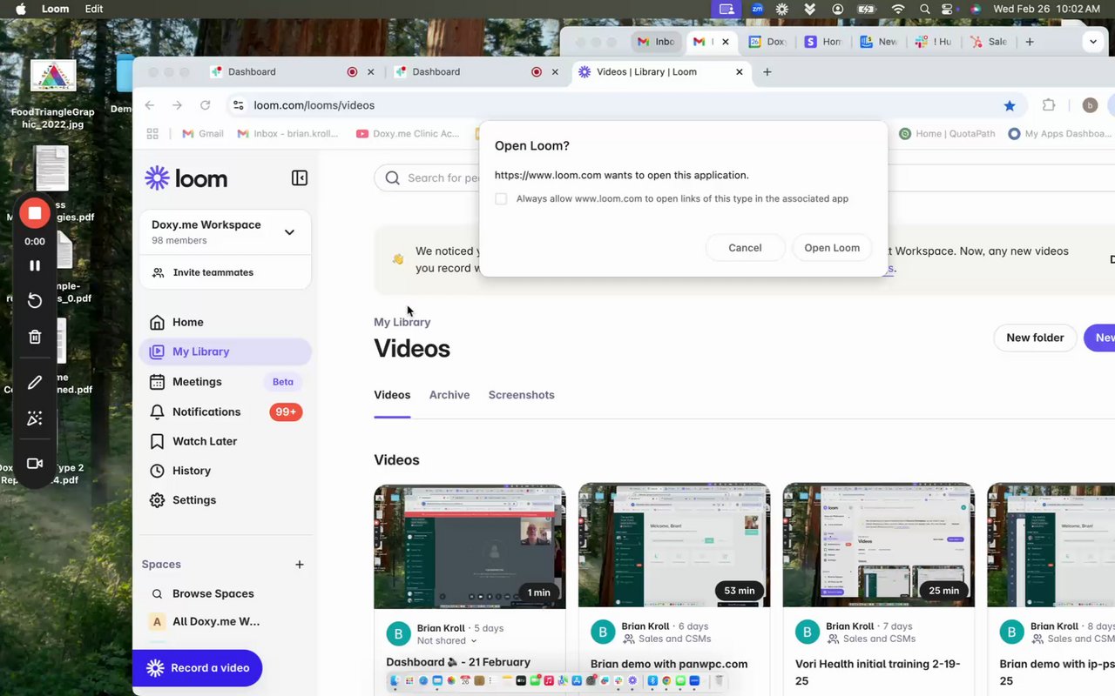Toggle camera icon in Loom recorder bar
Viewport: 1115px width, 696px height.
pyautogui.click(x=35, y=464)
